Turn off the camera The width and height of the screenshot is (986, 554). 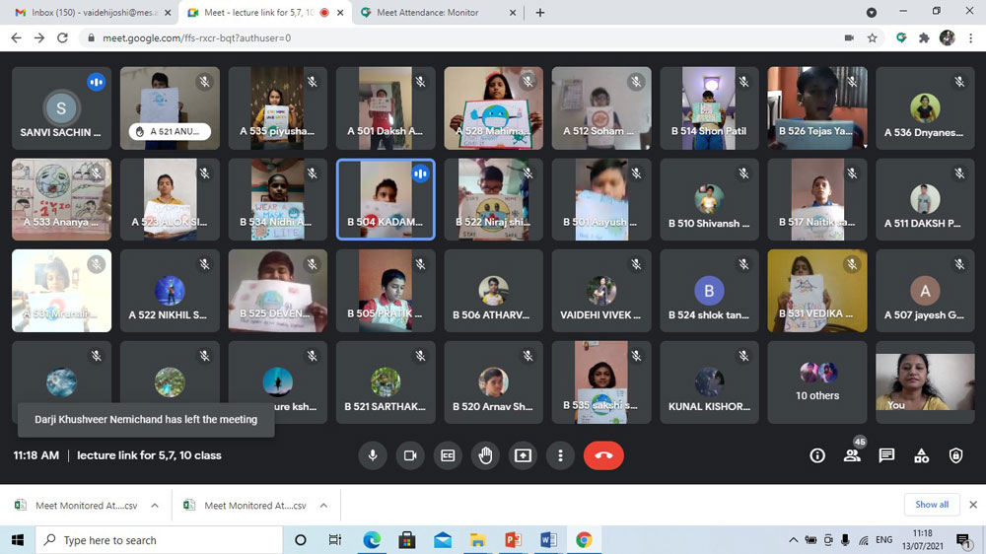(409, 455)
